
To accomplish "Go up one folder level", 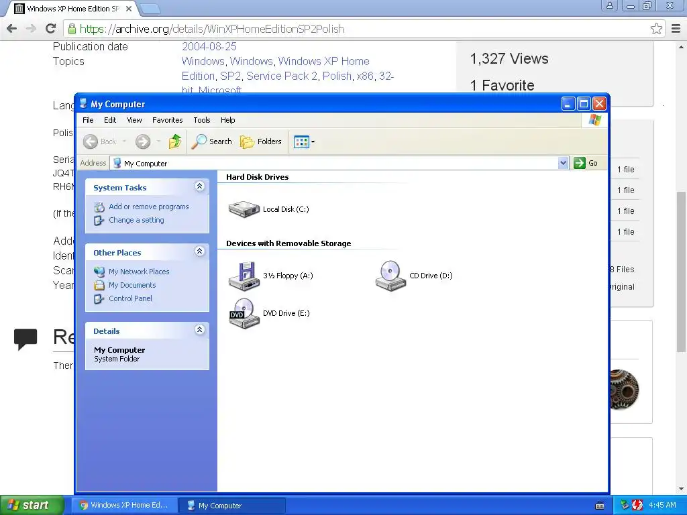I will [175, 141].
